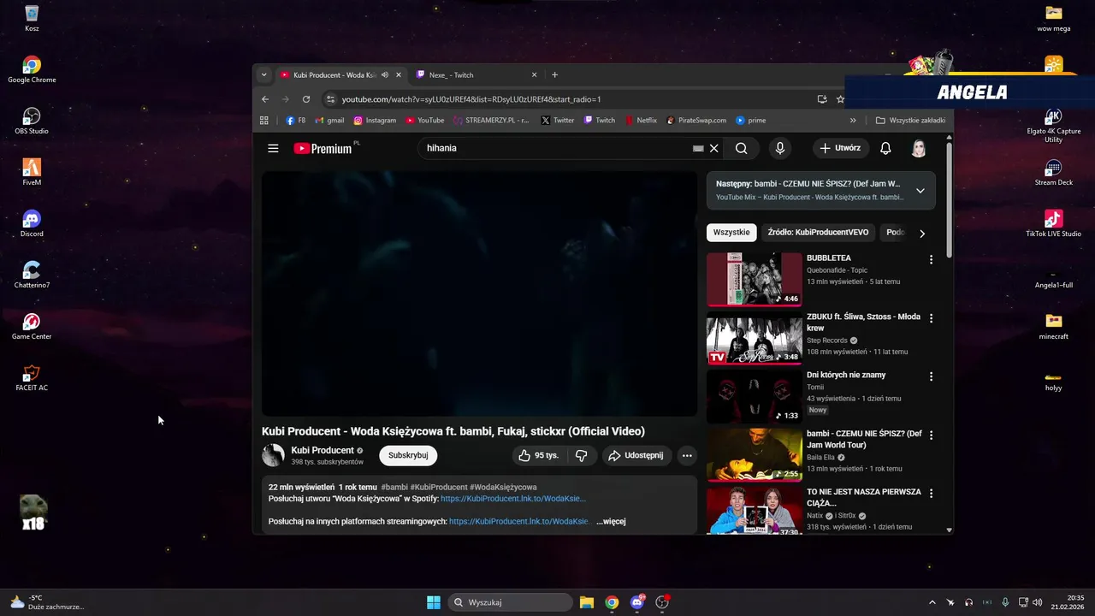The height and width of the screenshot is (616, 1095).
Task: Open the Stream Deck desktop icon
Action: tap(1053, 172)
